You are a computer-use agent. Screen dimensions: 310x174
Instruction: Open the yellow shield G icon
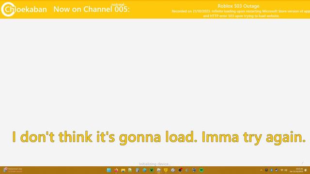click(x=166, y=170)
